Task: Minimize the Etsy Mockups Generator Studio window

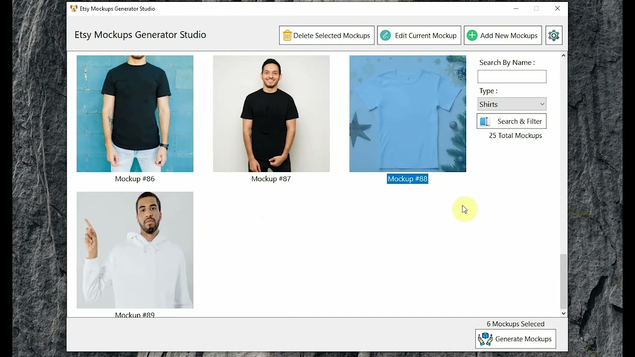Action: (516, 8)
